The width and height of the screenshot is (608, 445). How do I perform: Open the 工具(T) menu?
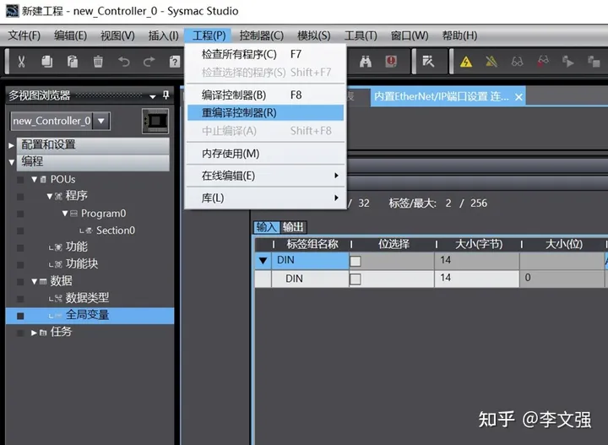click(361, 35)
